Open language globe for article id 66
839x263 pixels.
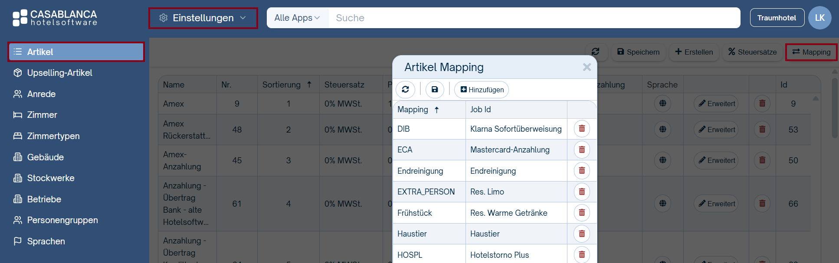pyautogui.click(x=663, y=204)
